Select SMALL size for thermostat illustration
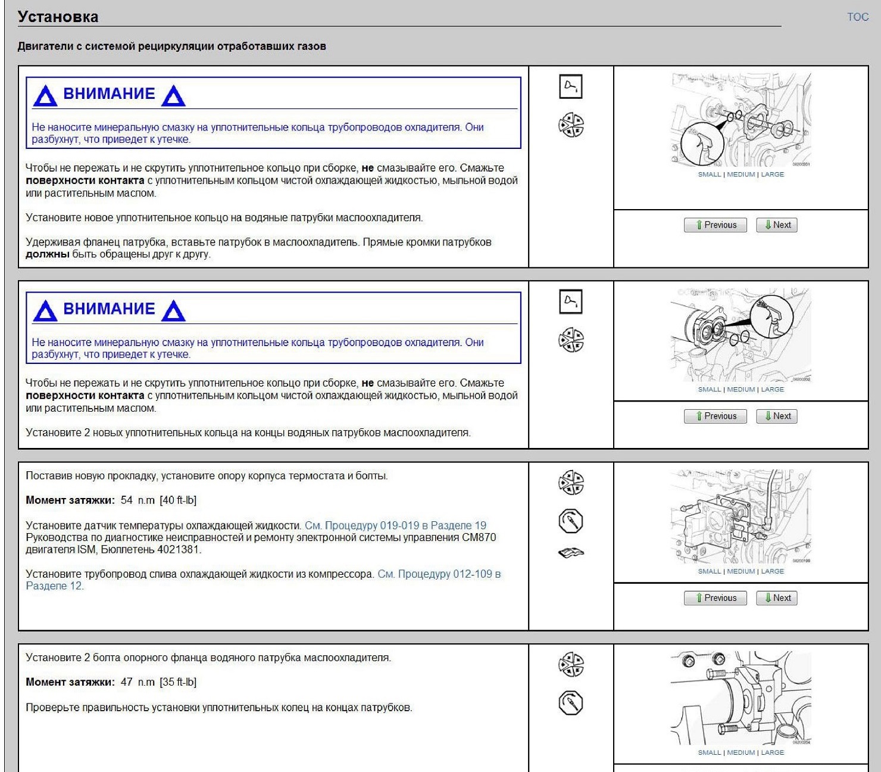Image resolution: width=881 pixels, height=772 pixels. 710,571
